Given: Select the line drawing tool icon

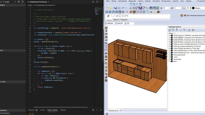Looking at the screenshot, I should 114,16.
